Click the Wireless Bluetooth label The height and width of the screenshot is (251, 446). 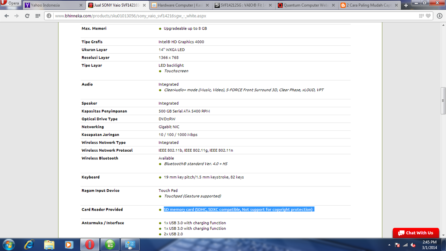point(100,158)
